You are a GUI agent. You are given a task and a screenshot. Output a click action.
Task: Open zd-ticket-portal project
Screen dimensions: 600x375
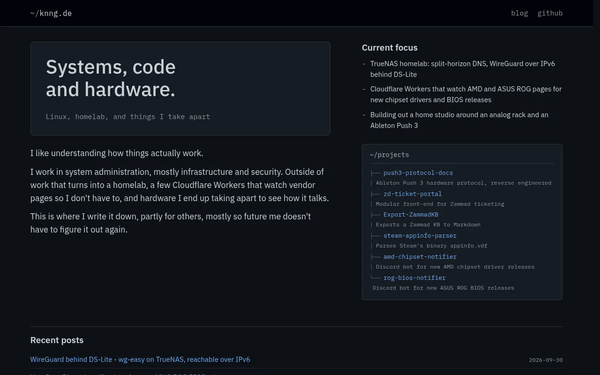[x=412, y=194]
